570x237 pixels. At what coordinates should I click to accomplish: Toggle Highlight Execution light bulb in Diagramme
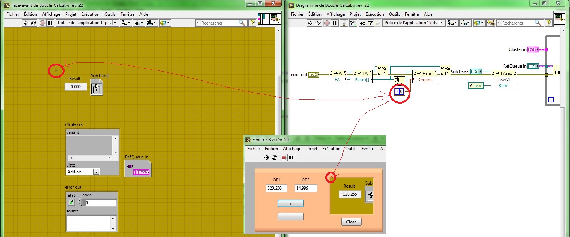coord(344,23)
